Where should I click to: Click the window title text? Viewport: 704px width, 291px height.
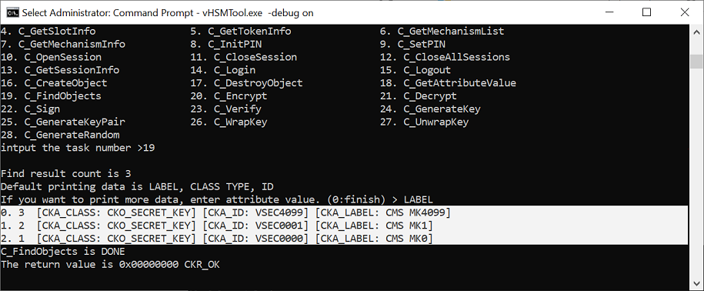(168, 12)
